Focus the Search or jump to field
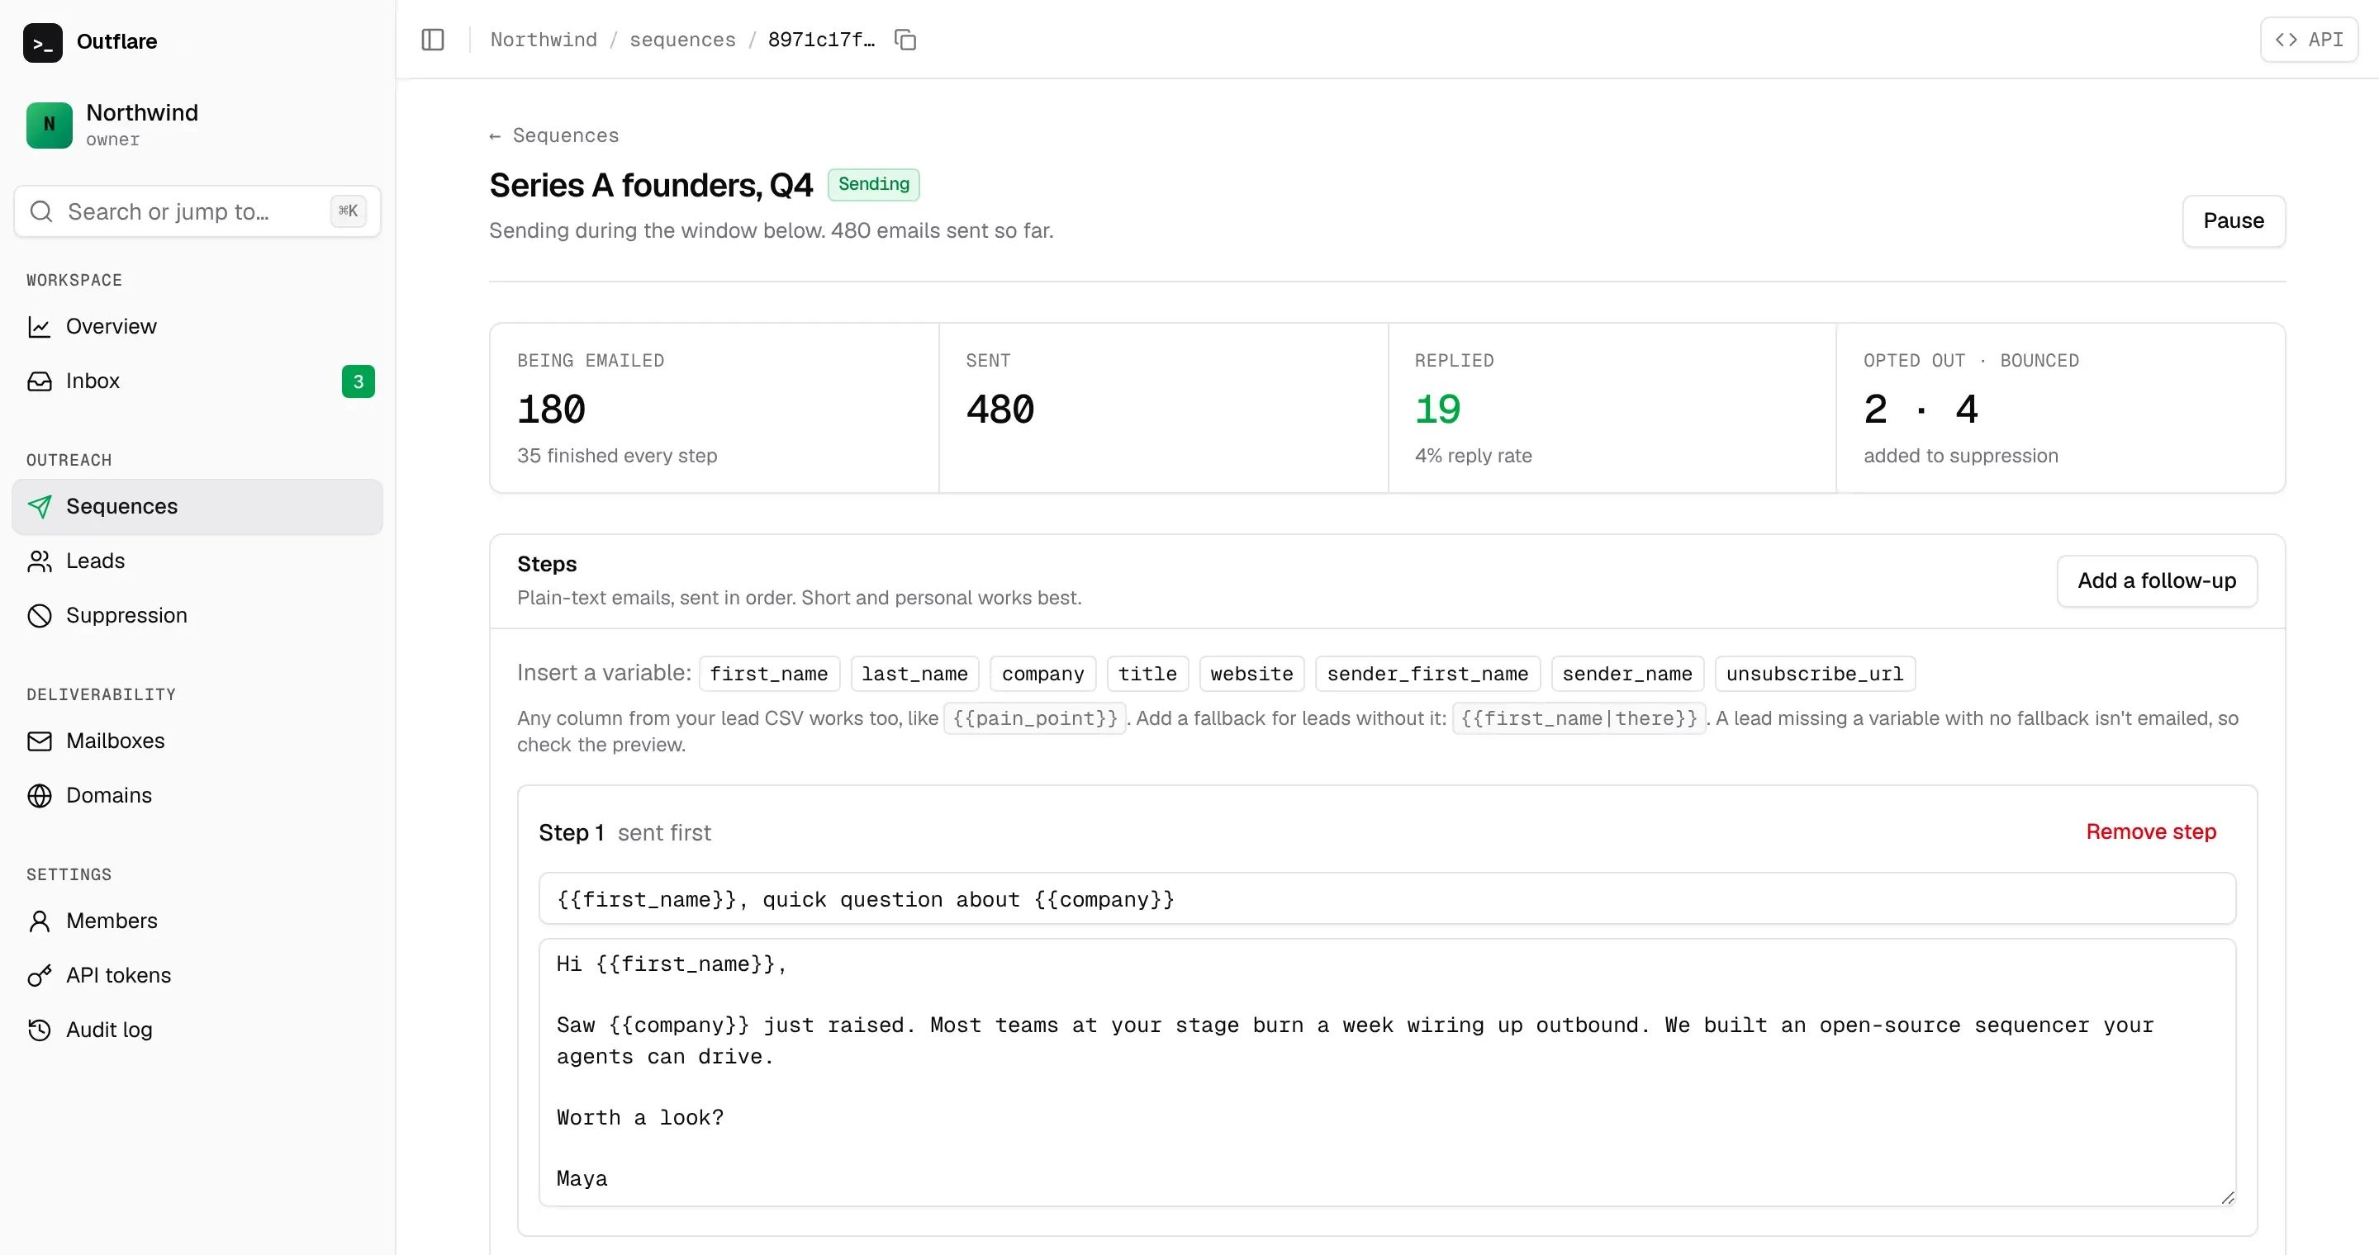 click(197, 211)
